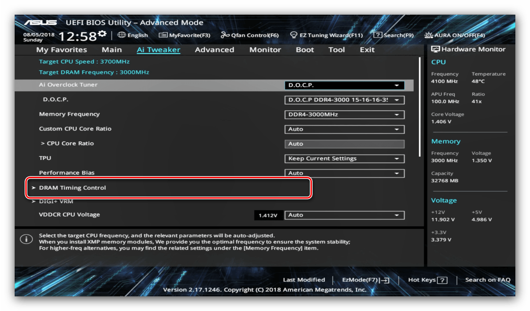Open the Monitor tab
Screen dimensions: 530x311
click(265, 50)
